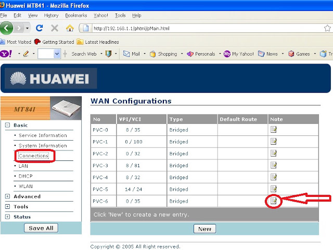This screenshot has width=333, height=250.
Task: Click the bookmark star in address bar
Action: 327,28
